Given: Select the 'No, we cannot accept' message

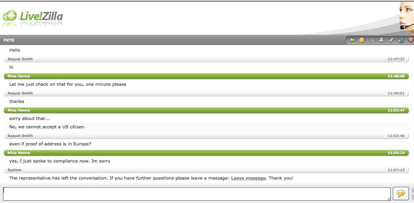Looking at the screenshot, I should pos(47,127).
